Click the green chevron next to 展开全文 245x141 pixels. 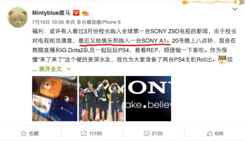click(x=69, y=69)
